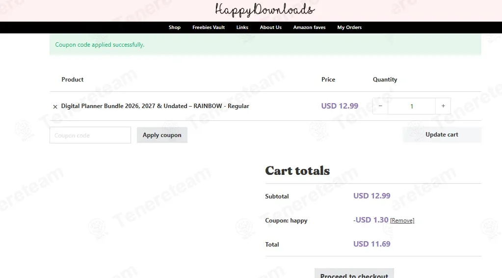Click the Subtotal amount 'USD 12.99'

pos(371,196)
